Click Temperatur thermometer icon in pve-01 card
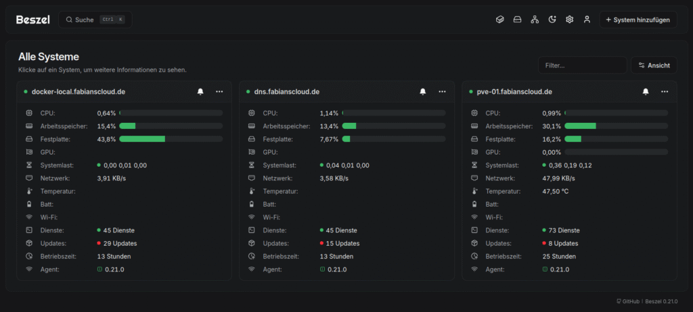Viewport: 693px width, 312px height. click(x=474, y=192)
